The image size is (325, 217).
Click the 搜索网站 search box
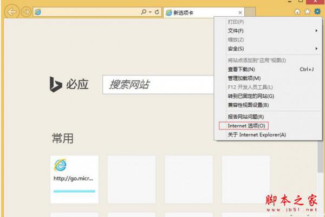point(158,85)
